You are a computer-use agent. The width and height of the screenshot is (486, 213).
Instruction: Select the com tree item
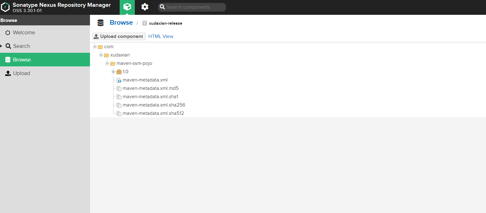(x=109, y=47)
